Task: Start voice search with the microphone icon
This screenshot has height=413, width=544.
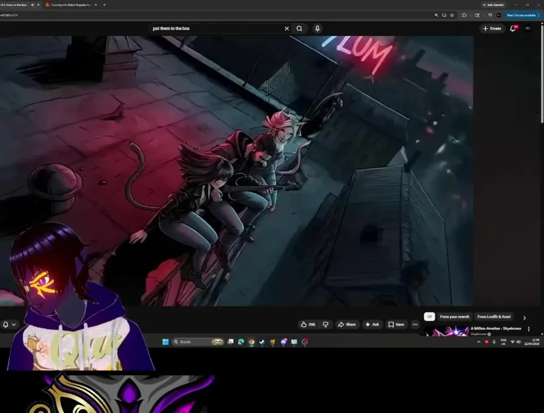Action: (317, 29)
